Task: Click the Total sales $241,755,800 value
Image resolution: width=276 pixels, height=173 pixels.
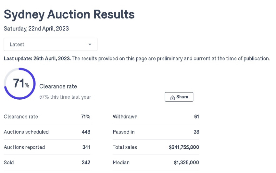Action: (184, 147)
